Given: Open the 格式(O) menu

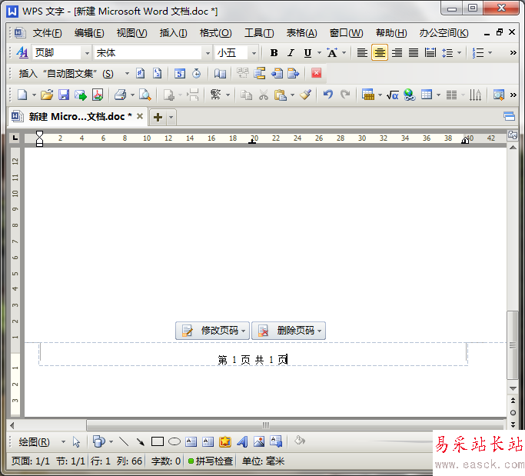Looking at the screenshot, I should [x=215, y=33].
